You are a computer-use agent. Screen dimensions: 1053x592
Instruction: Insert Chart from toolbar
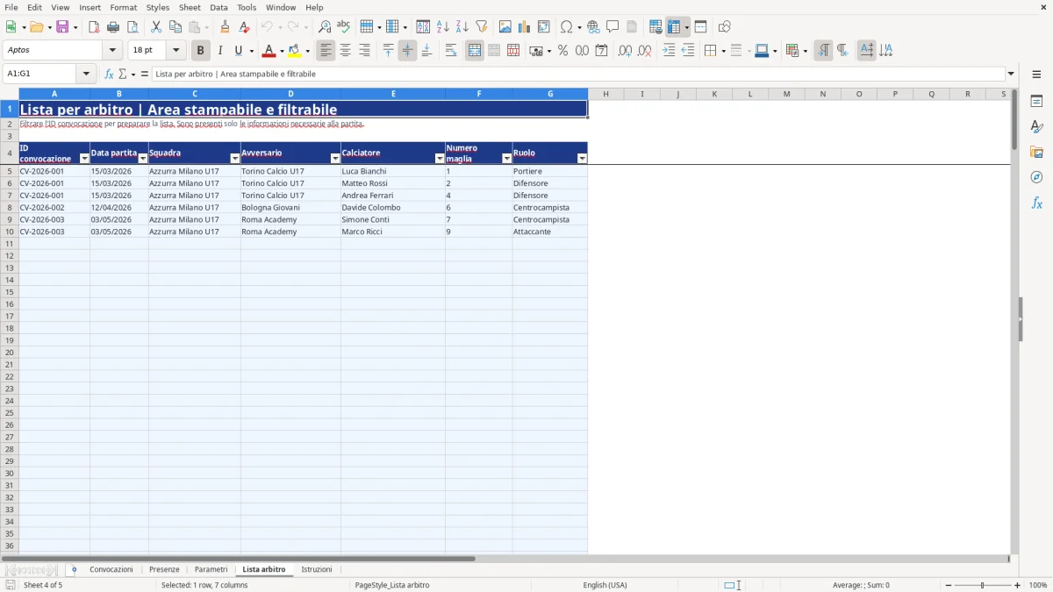pos(524,27)
